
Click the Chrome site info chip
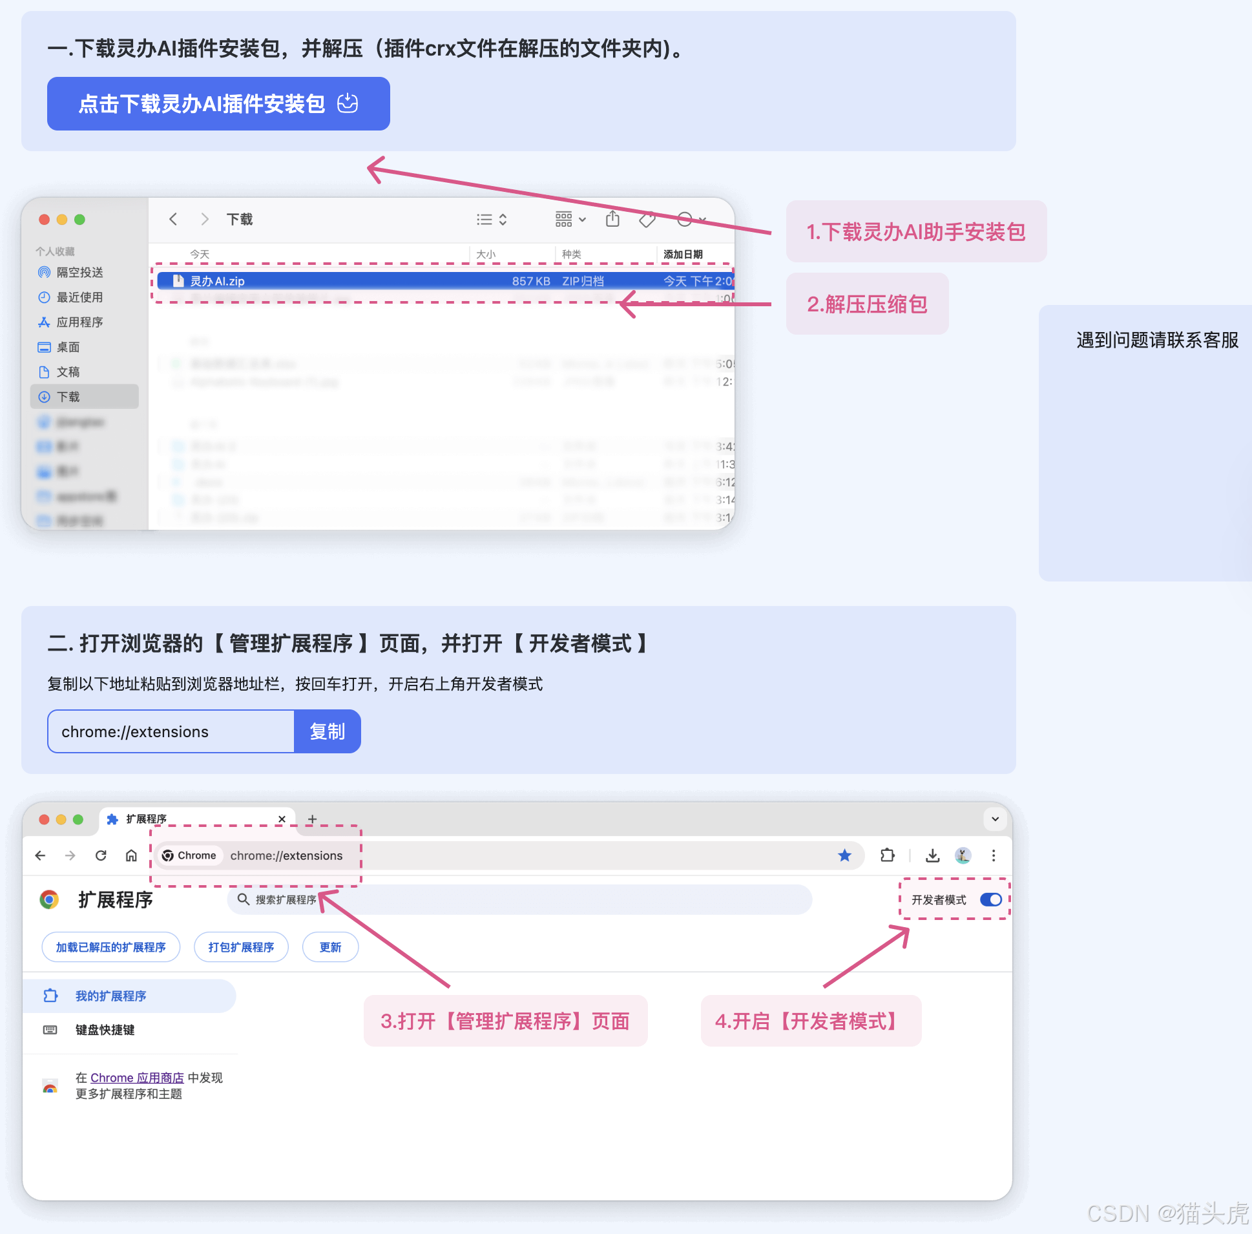pyautogui.click(x=189, y=855)
